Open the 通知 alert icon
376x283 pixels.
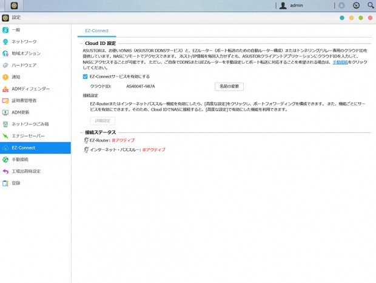tap(5, 77)
